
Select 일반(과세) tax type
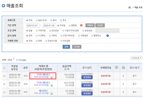pos(37,20)
